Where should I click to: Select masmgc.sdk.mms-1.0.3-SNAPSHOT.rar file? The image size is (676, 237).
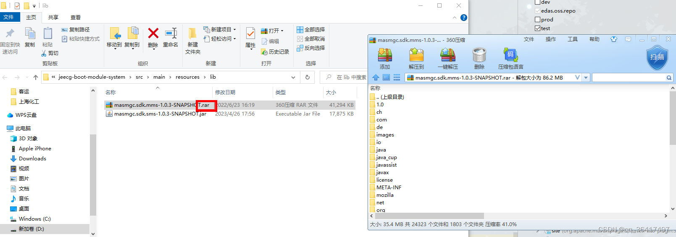(230, 105)
